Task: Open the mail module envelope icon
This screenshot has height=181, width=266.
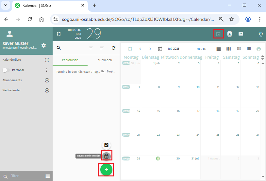Action: tap(241, 34)
